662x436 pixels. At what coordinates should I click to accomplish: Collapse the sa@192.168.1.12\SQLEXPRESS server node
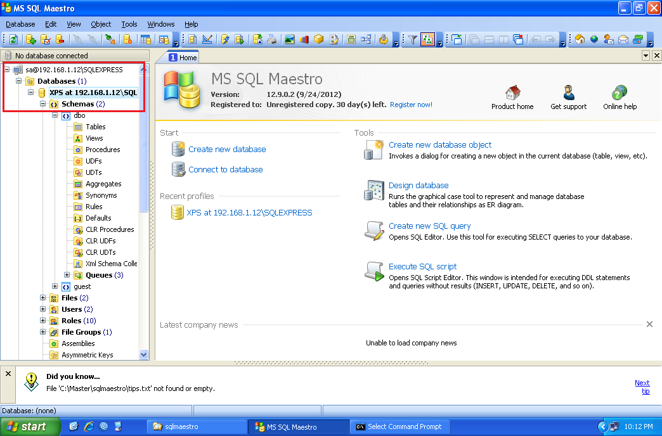(7, 69)
